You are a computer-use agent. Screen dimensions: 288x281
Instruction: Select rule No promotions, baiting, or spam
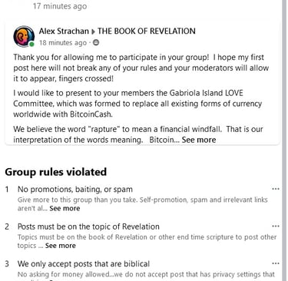tap(75, 190)
